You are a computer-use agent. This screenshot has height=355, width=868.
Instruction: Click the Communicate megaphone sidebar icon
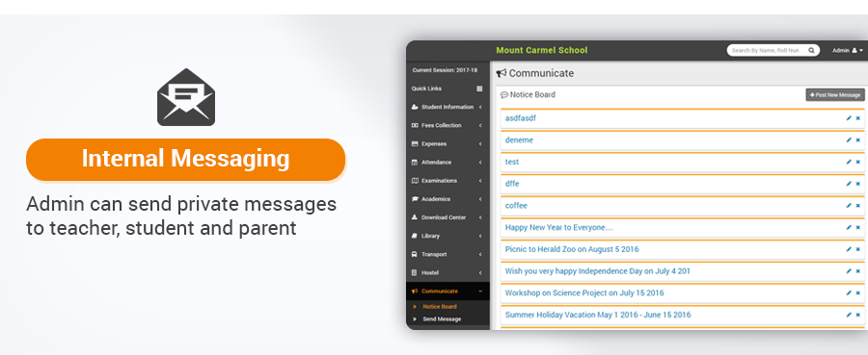pyautogui.click(x=415, y=291)
